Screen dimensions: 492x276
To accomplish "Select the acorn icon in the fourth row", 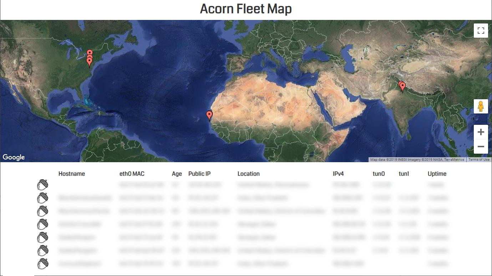I will tap(43, 224).
